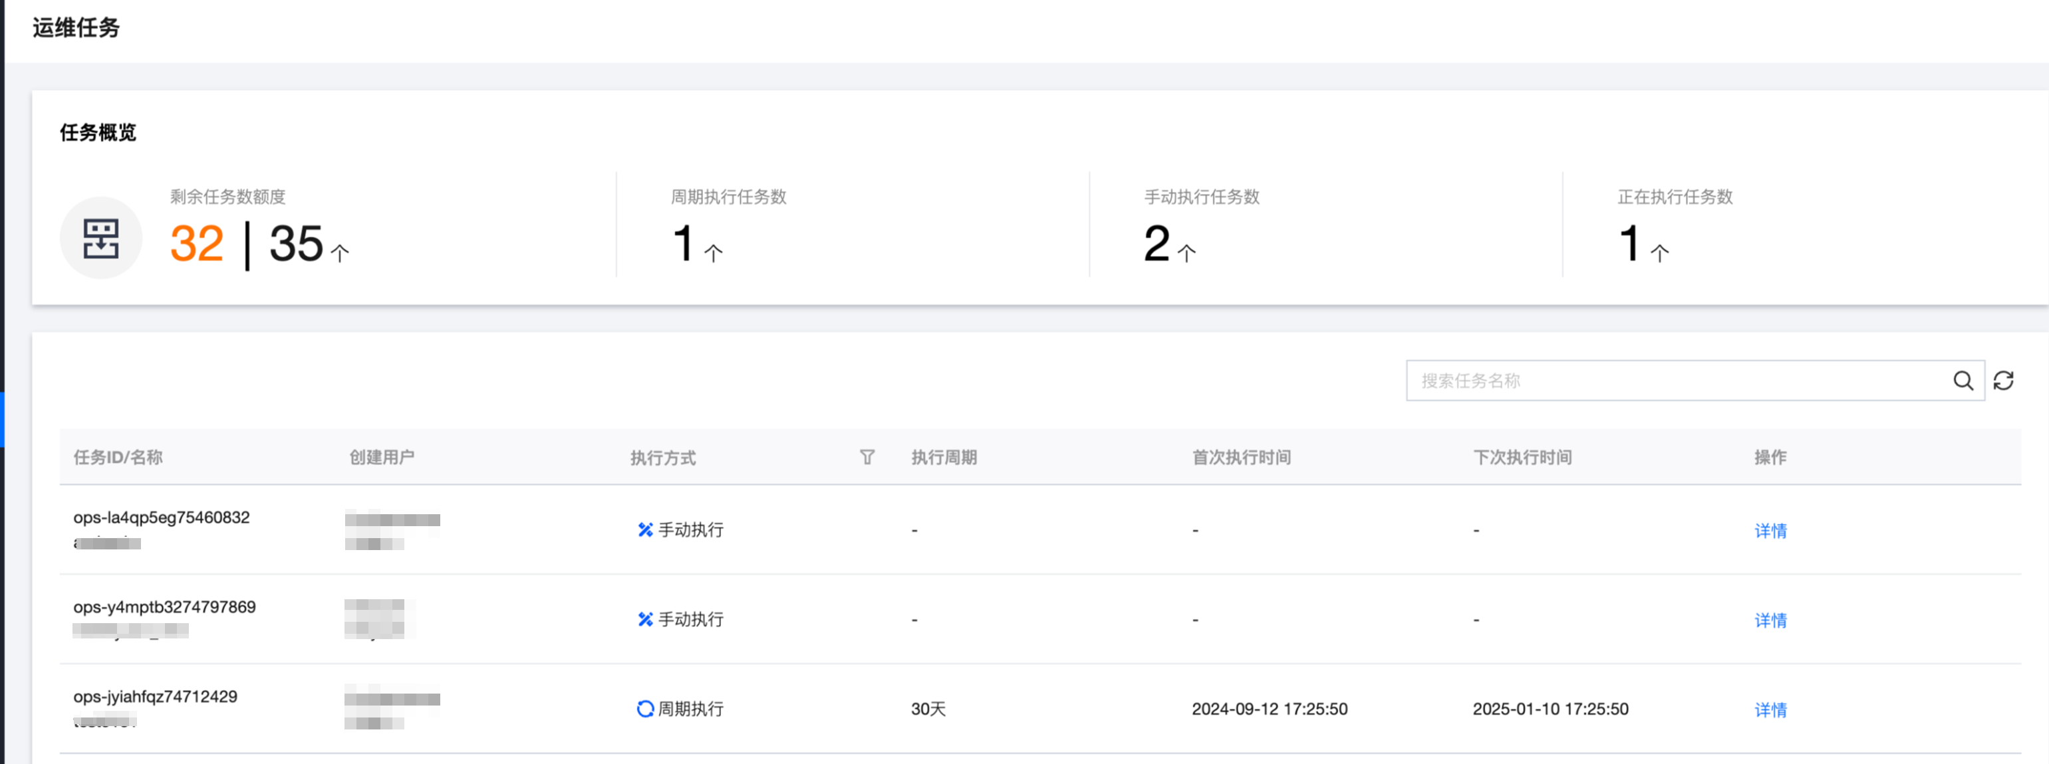Image resolution: width=2049 pixels, height=764 pixels.
Task: Click the task overview archive icon
Action: [101, 239]
